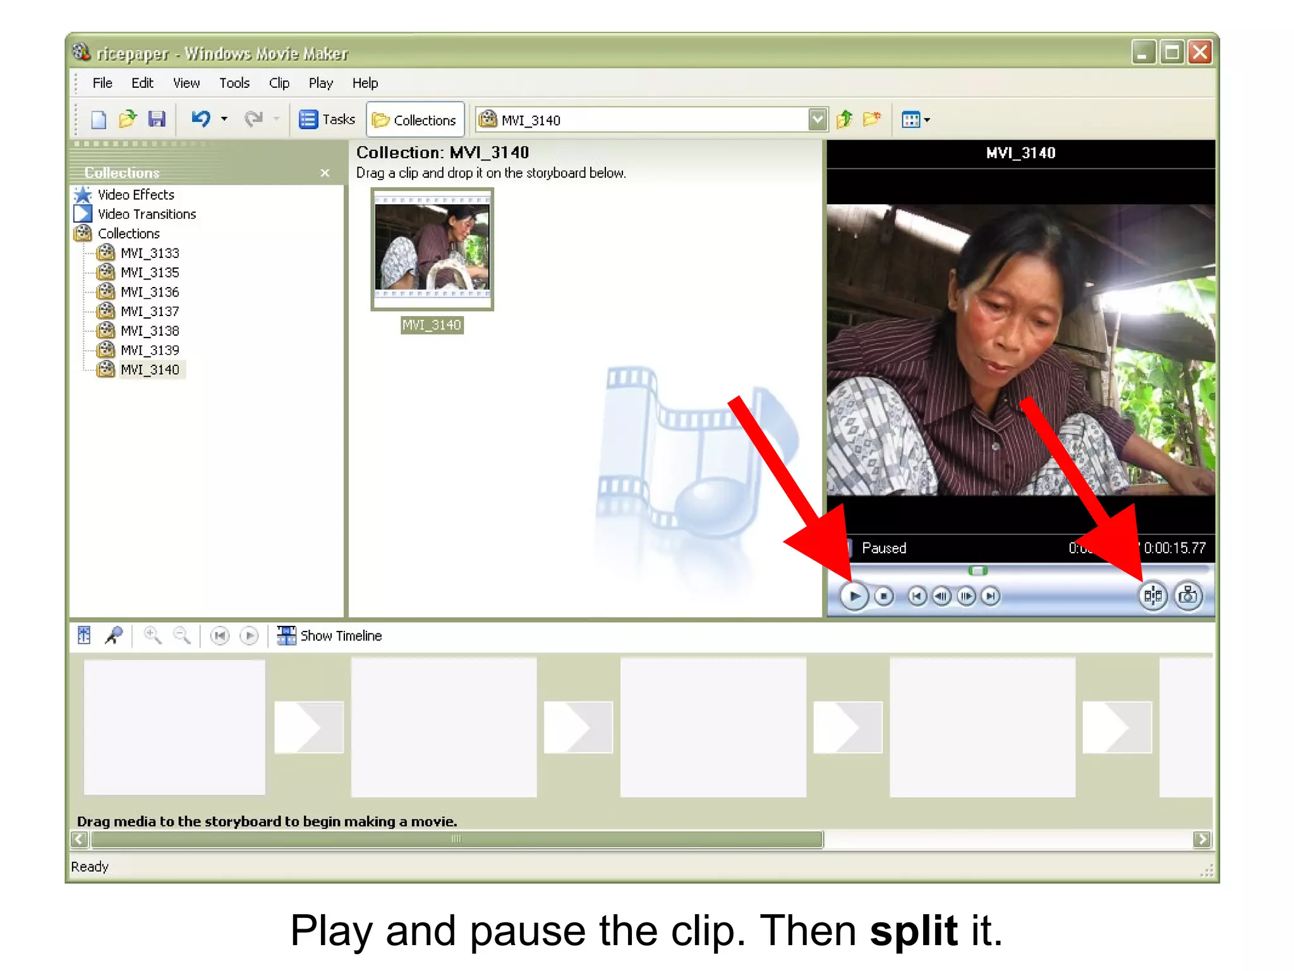Click the storyboard horizontal scrollbar thumb
This screenshot has width=1294, height=971.
click(x=457, y=840)
